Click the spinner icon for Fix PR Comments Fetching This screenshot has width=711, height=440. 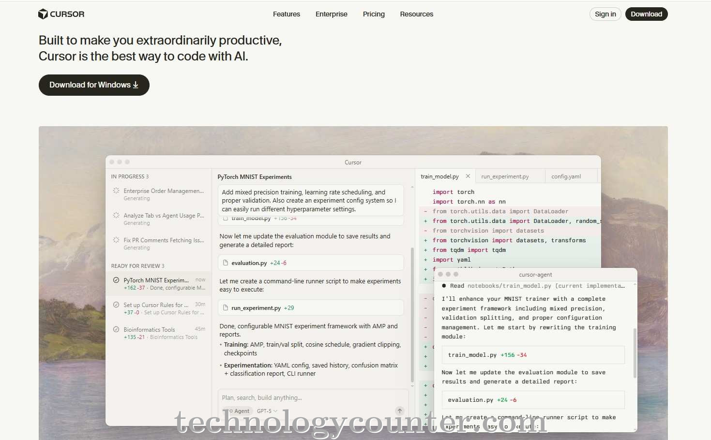116,240
